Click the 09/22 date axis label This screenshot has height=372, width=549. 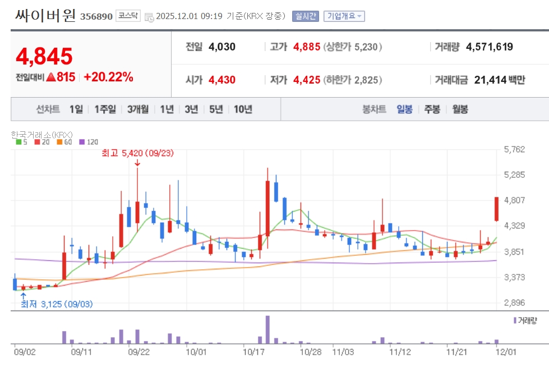pyautogui.click(x=139, y=352)
